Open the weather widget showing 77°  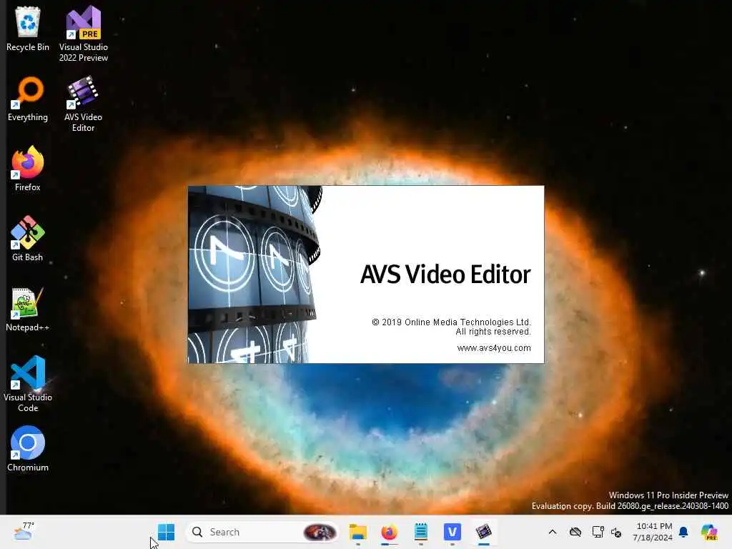coord(24,531)
